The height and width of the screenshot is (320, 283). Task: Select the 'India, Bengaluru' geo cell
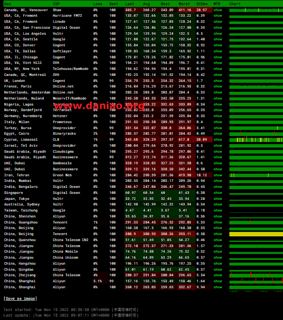(21, 187)
